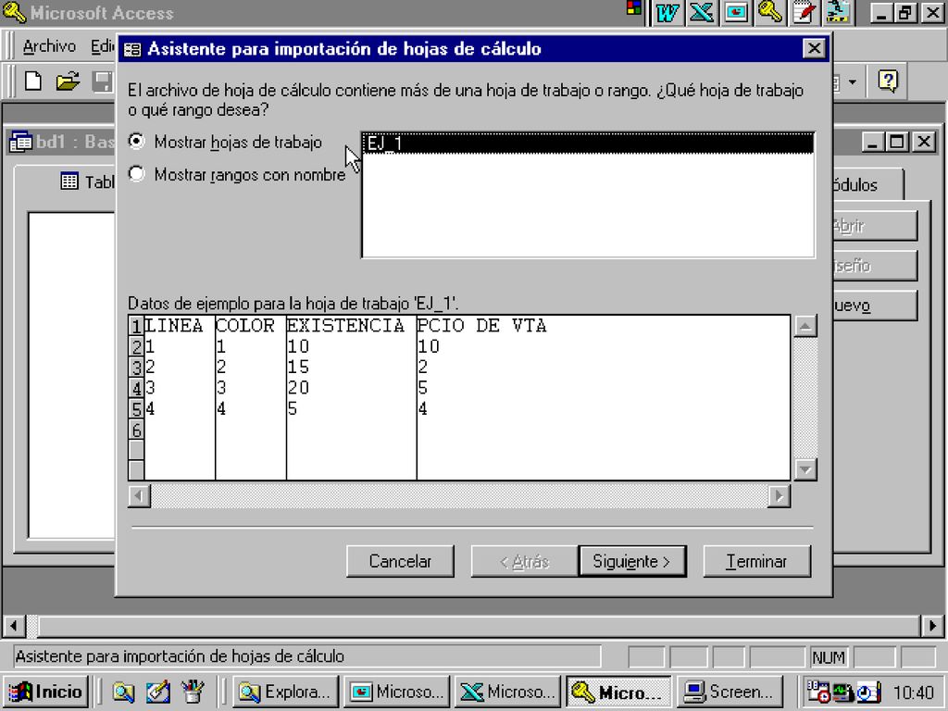Viewport: 948px width, 711px height.
Task: Click the Terminar button
Action: [x=756, y=562]
